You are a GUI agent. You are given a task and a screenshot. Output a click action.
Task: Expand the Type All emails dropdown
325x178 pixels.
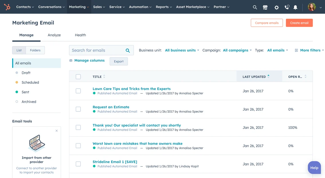click(277, 50)
